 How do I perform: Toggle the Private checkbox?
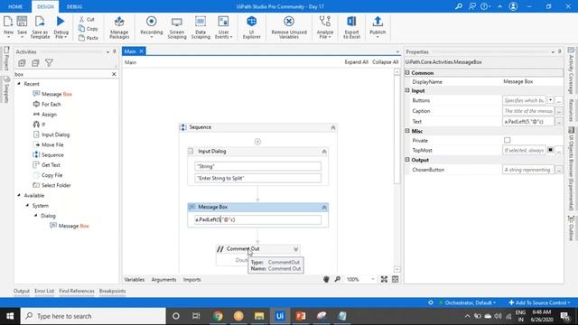coord(508,140)
